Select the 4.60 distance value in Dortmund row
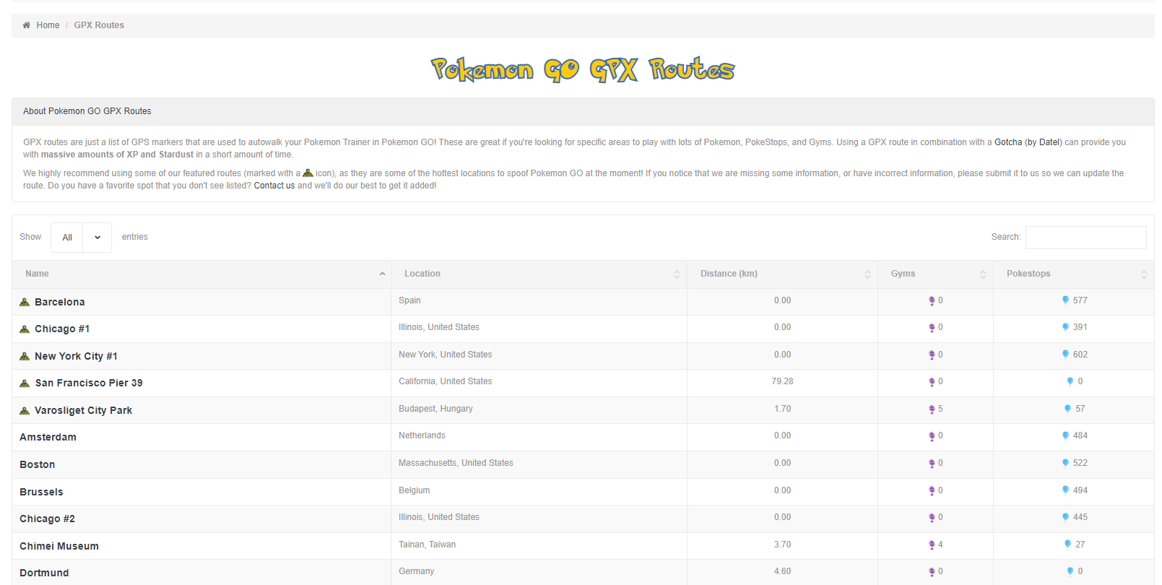Image resolution: width=1162 pixels, height=585 pixels. pos(782,571)
